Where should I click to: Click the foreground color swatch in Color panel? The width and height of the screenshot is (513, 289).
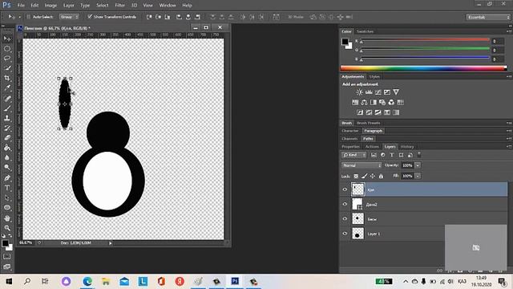(x=345, y=42)
